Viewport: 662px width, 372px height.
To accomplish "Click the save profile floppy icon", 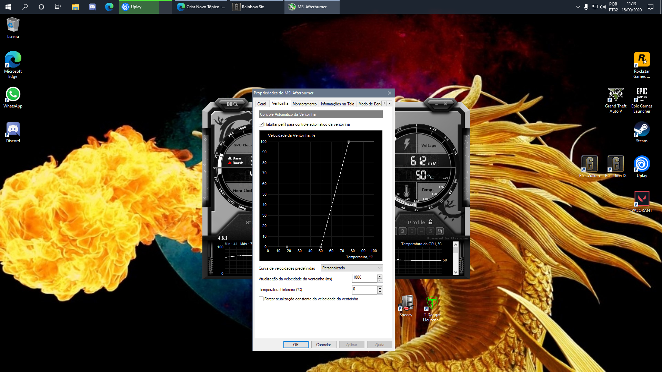I will 440,231.
